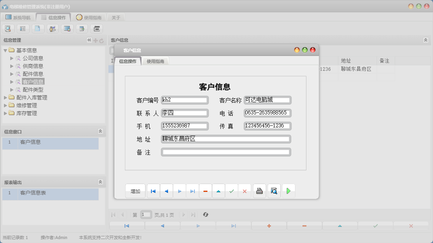The width and height of the screenshot is (433, 243).
Task: Click the green run arrow in the dialog toolbar
Action: 288,191
